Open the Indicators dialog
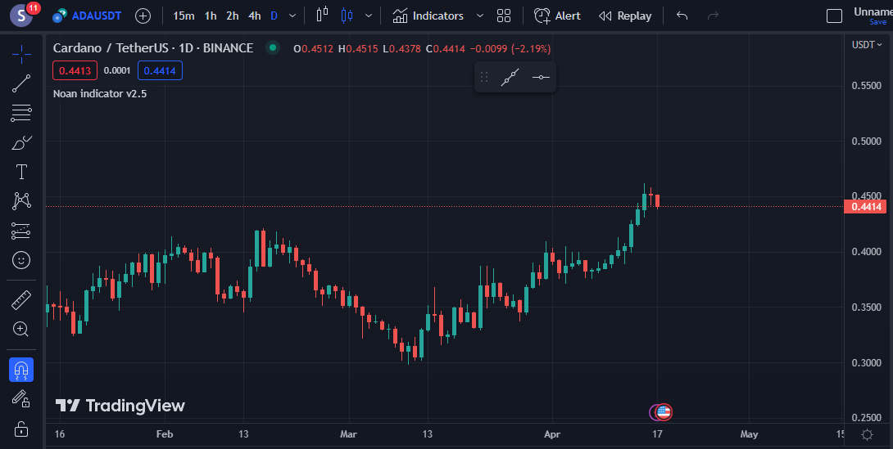 428,16
